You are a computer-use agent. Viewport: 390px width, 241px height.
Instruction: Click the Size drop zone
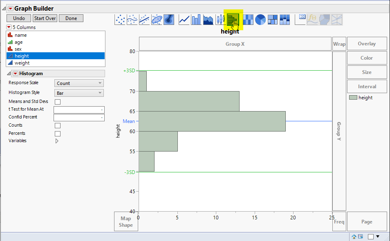(x=367, y=72)
